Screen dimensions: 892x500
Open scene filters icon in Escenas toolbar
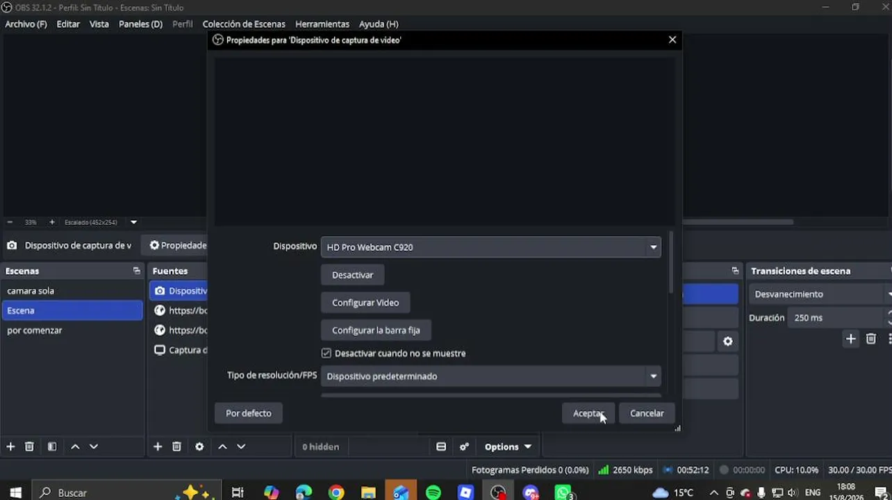tap(52, 447)
